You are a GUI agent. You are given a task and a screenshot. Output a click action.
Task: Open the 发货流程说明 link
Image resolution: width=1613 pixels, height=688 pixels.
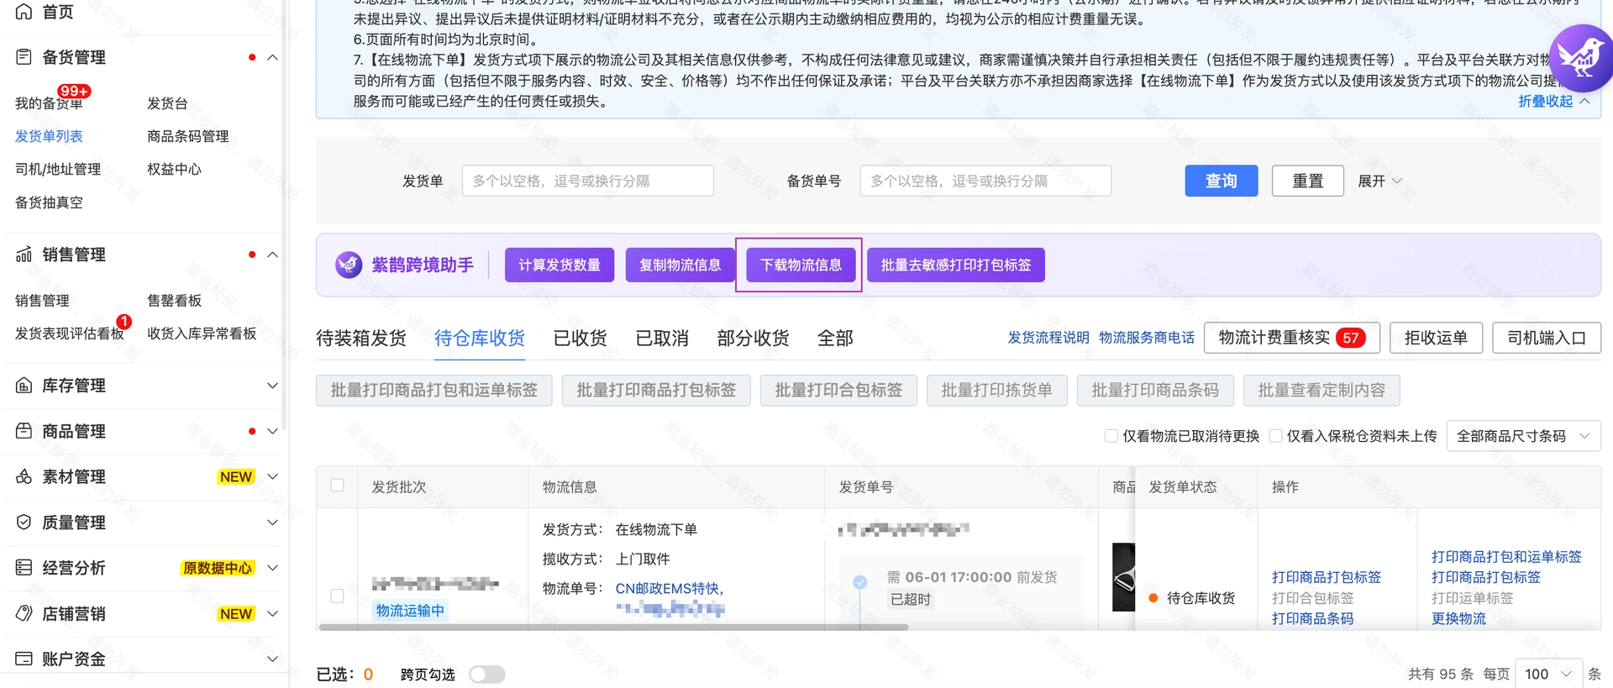pyautogui.click(x=1048, y=337)
